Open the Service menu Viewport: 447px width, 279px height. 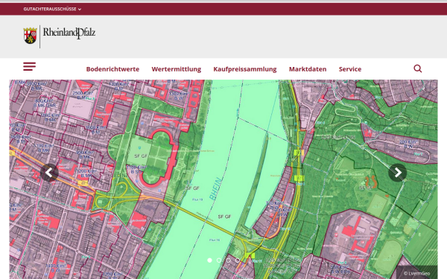point(350,69)
